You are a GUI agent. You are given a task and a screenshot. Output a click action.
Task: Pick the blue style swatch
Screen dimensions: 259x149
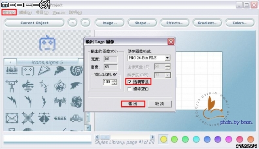[207, 139]
